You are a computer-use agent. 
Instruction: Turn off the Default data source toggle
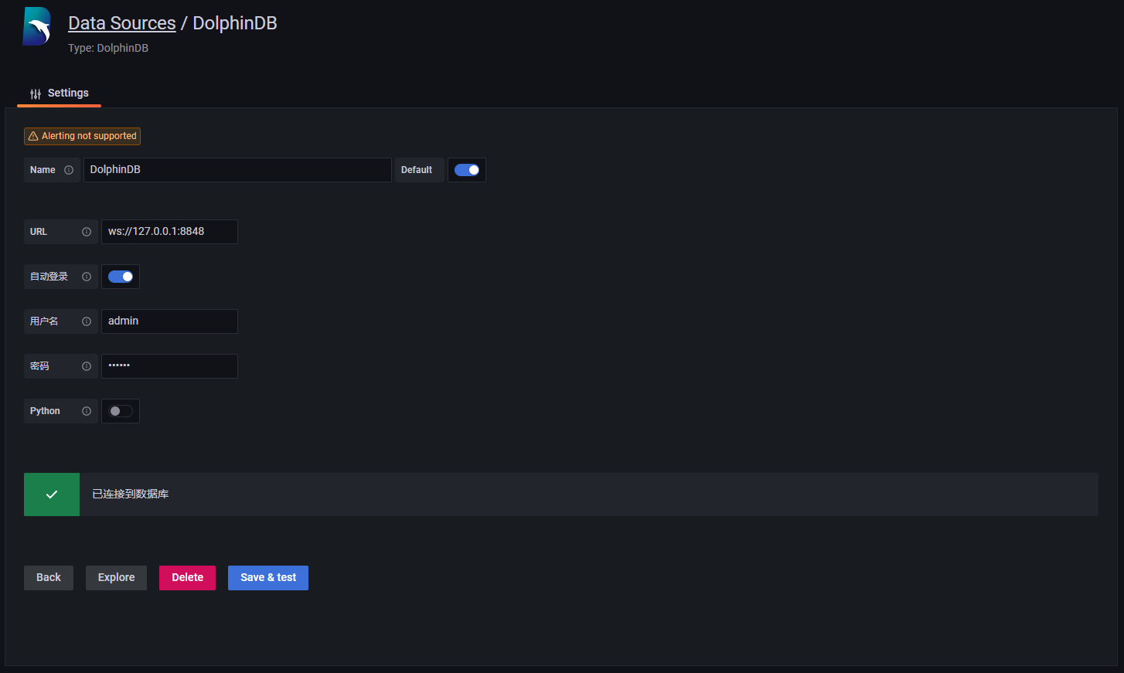467,170
